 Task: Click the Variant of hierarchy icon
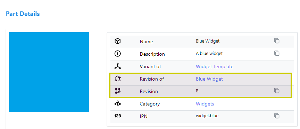pyautogui.click(x=117, y=66)
